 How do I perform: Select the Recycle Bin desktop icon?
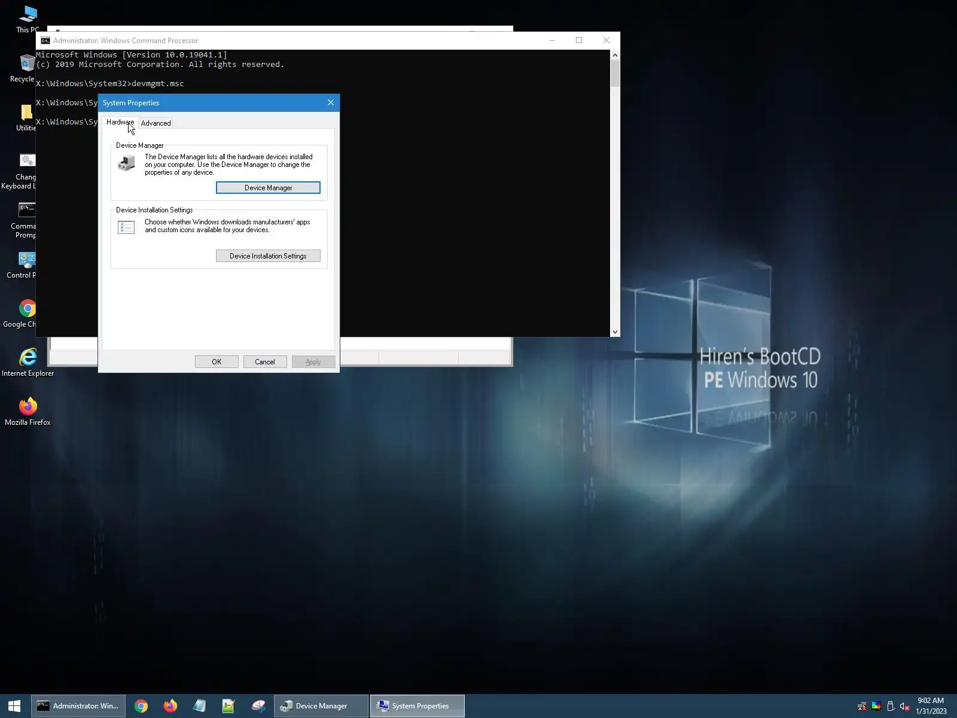[26, 68]
